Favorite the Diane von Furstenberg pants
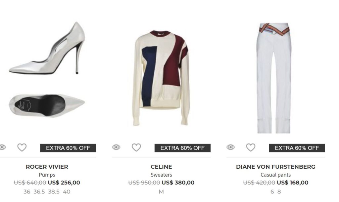This screenshot has height=202, width=339. coord(251,148)
